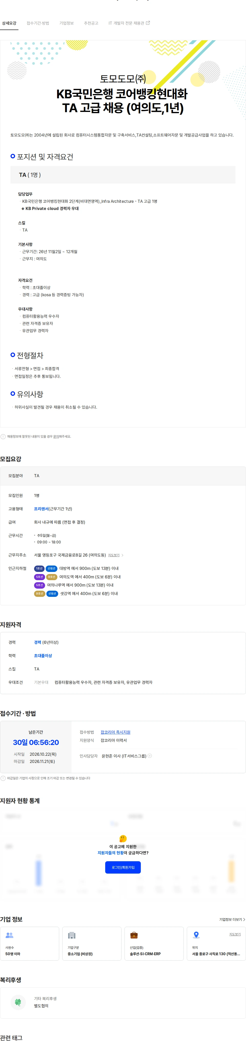Click 신림선 badge for 대방역
This screenshot has height=1043, width=246.
click(x=51, y=568)
